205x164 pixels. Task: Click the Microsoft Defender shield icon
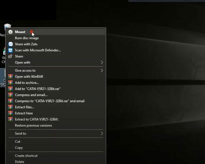11,50
